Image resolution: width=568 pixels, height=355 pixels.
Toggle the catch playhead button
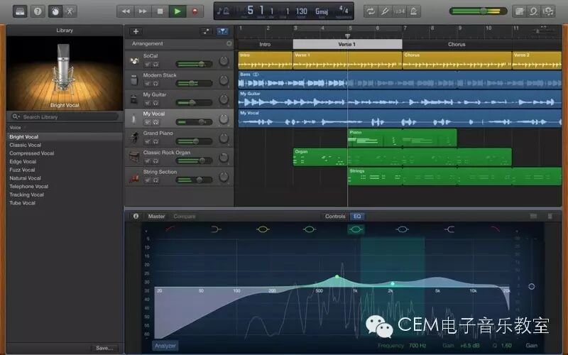click(x=222, y=31)
